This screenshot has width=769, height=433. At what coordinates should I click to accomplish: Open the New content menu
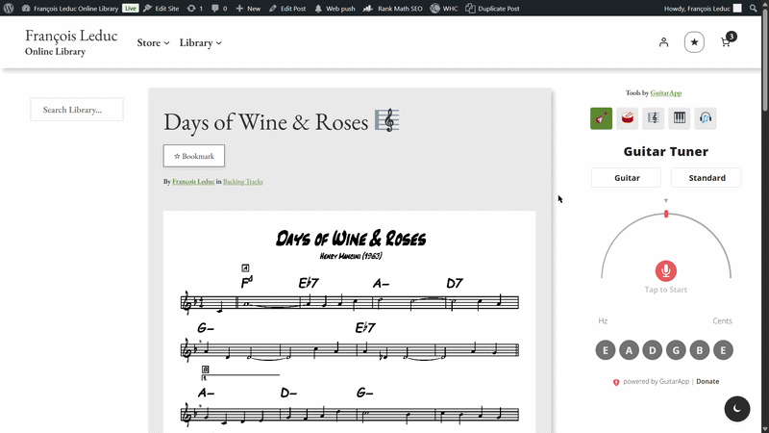[248, 9]
